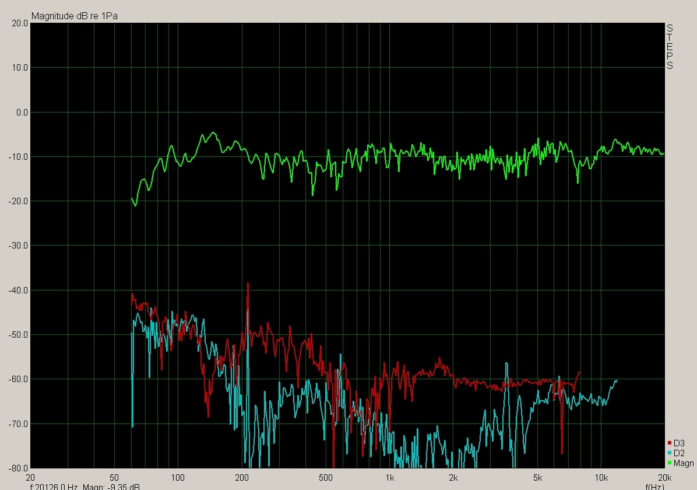Click the -40.0 dB axis label
The height and width of the screenshot is (490, 697).
coord(19,290)
